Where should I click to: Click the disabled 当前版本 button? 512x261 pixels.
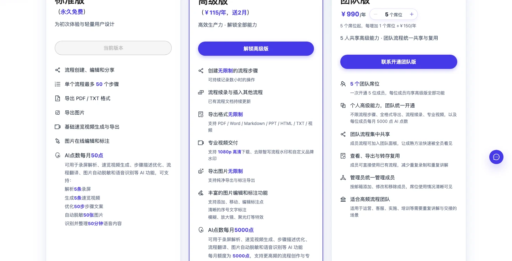(113, 48)
